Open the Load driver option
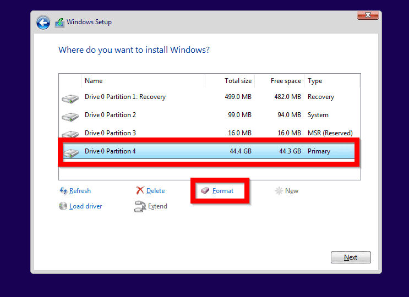Viewport: 409px width, 297px height. coord(85,206)
